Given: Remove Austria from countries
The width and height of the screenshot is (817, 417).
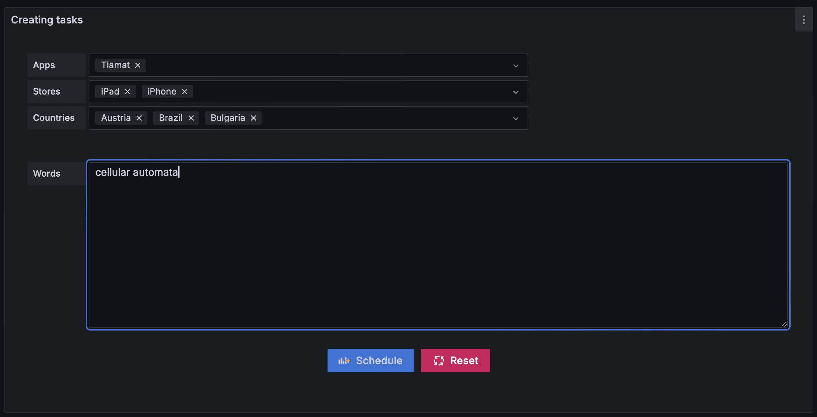Looking at the screenshot, I should pos(139,118).
